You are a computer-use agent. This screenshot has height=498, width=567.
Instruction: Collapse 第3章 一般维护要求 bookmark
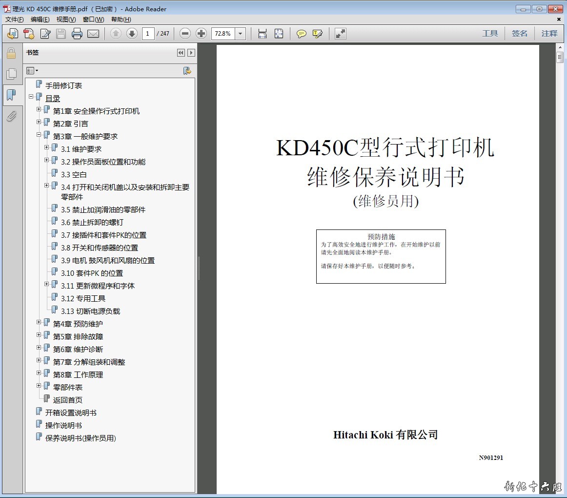[x=39, y=135]
